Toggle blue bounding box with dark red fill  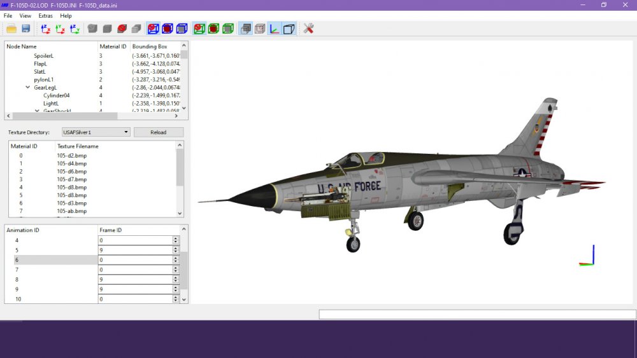168,29
